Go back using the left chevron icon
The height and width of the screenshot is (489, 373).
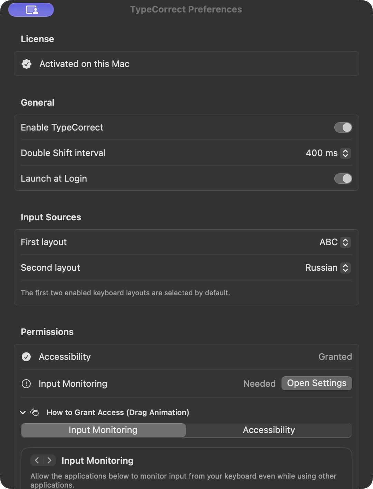point(37,460)
